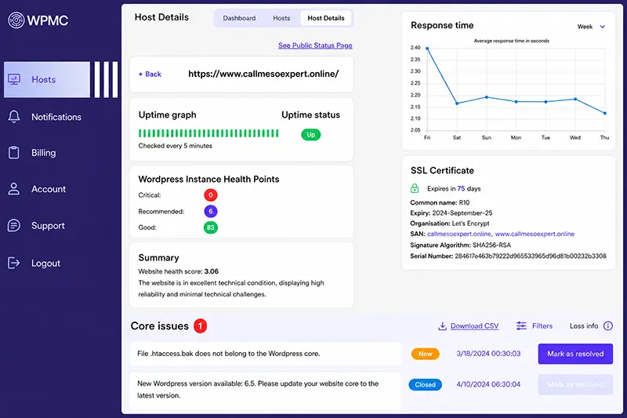
Task: Click the Download CSV link
Action: [x=474, y=326]
